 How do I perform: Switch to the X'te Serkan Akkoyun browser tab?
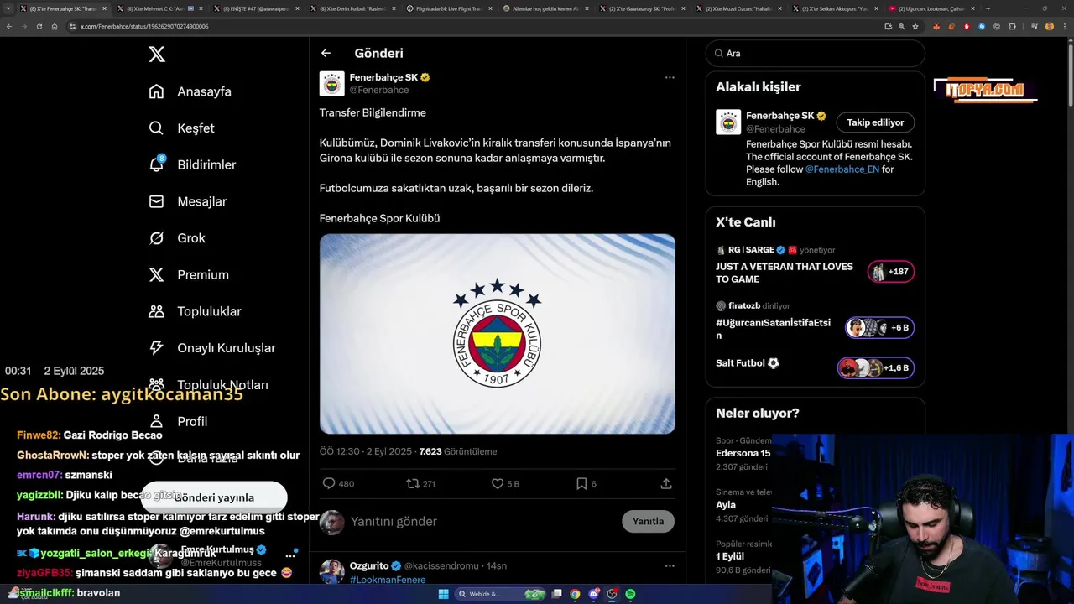pos(835,8)
